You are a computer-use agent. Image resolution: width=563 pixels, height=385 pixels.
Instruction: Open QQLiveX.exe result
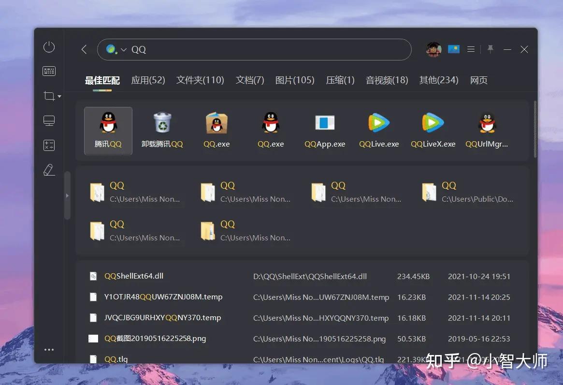point(433,131)
